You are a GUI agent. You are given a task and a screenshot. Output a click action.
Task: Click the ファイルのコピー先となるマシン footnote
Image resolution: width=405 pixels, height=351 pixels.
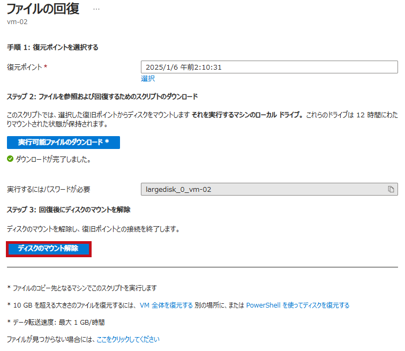tap(82, 288)
